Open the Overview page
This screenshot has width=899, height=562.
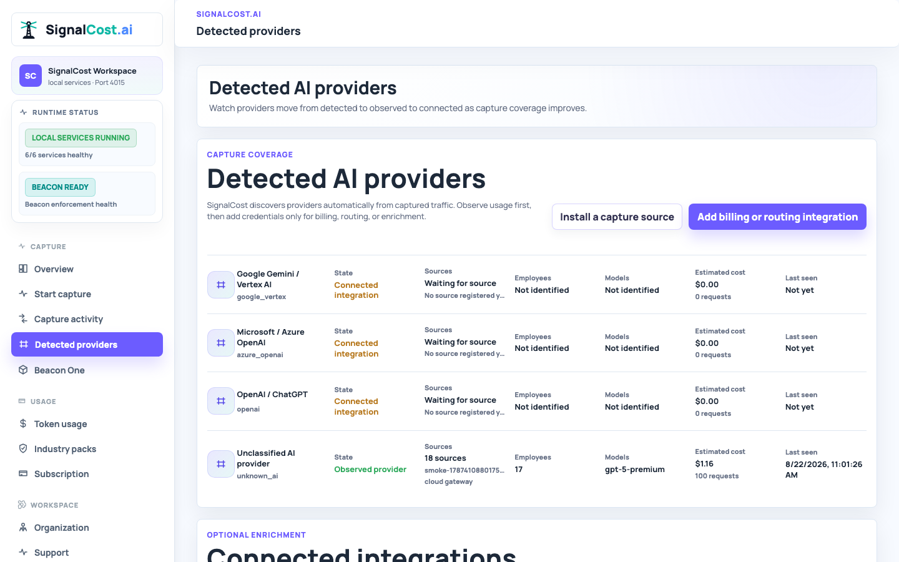(x=87, y=269)
